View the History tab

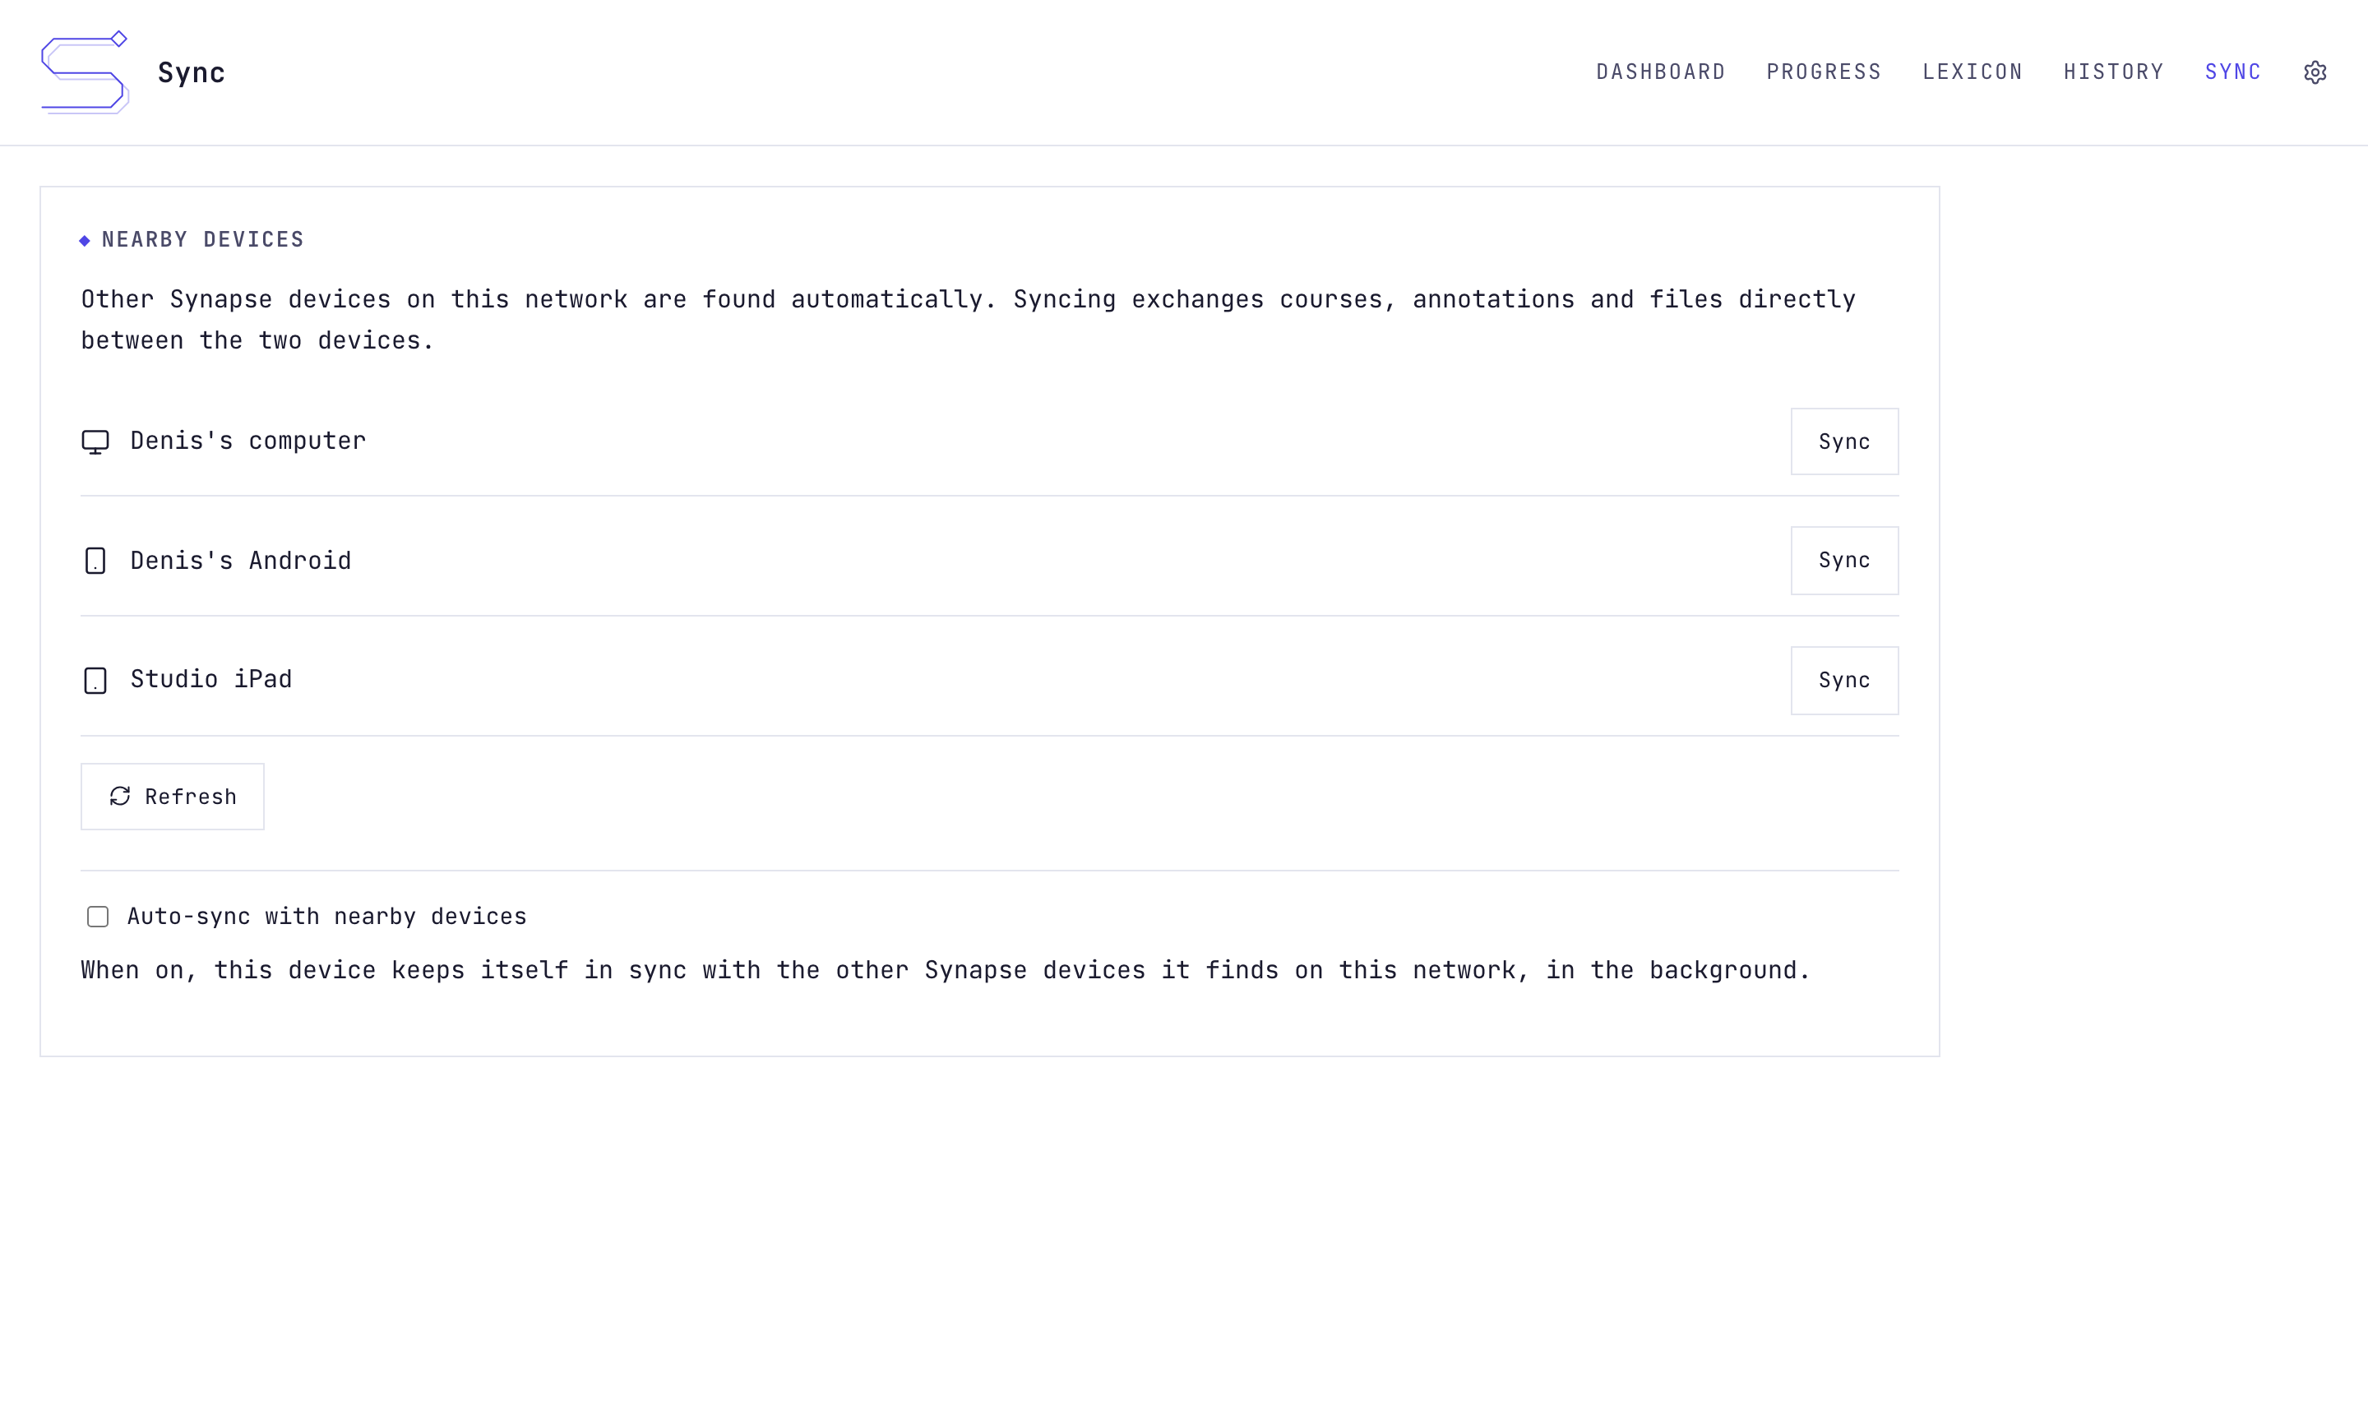point(2114,72)
